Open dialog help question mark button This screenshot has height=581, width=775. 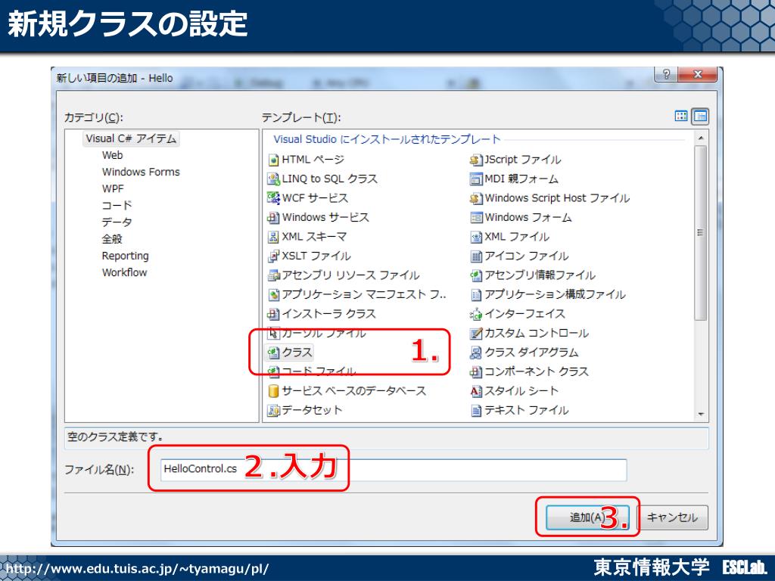(x=666, y=75)
